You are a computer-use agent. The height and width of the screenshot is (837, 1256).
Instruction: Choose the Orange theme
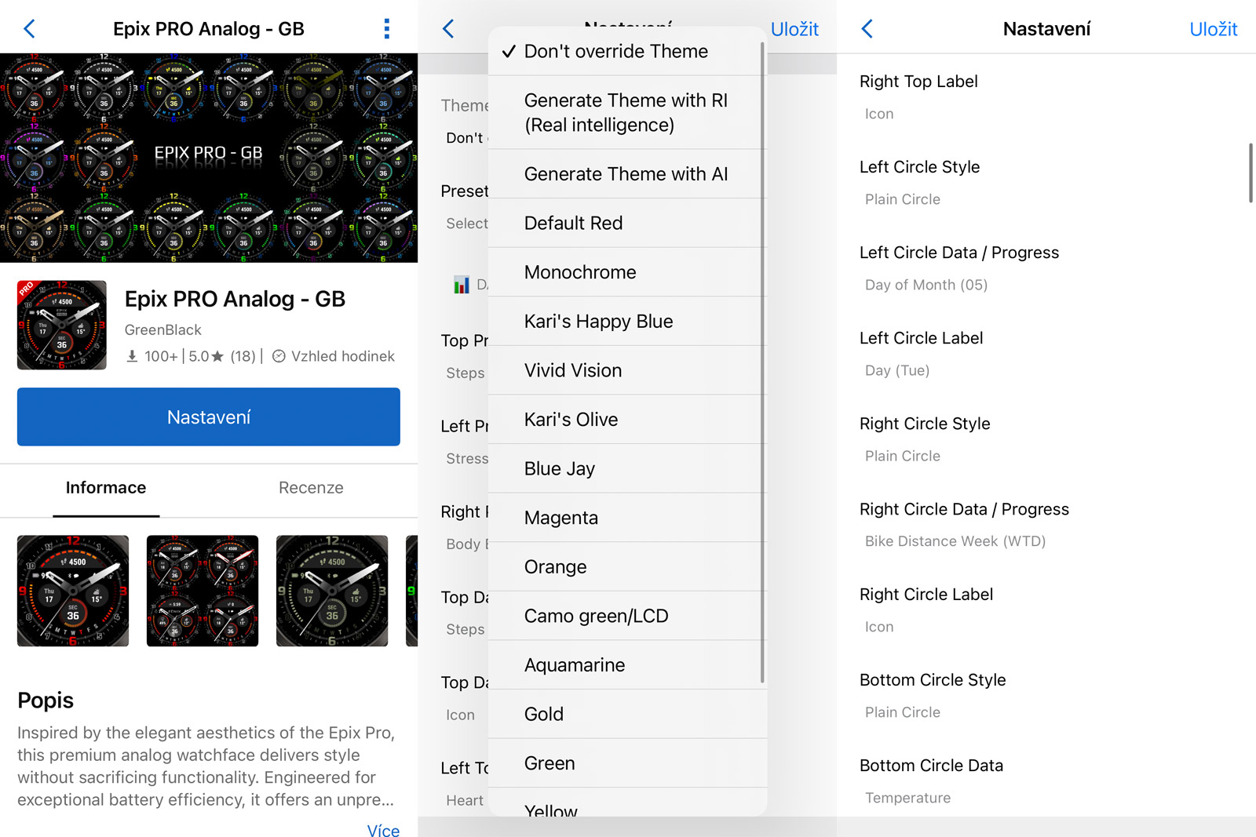[x=627, y=566]
